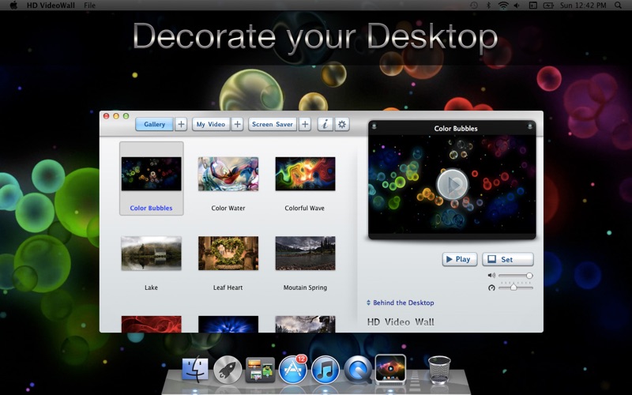632x395 pixels.
Task: Click plus button next to My Video
Action: point(238,124)
